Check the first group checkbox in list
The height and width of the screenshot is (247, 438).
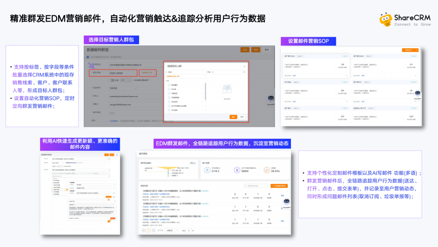pyautogui.click(x=169, y=85)
